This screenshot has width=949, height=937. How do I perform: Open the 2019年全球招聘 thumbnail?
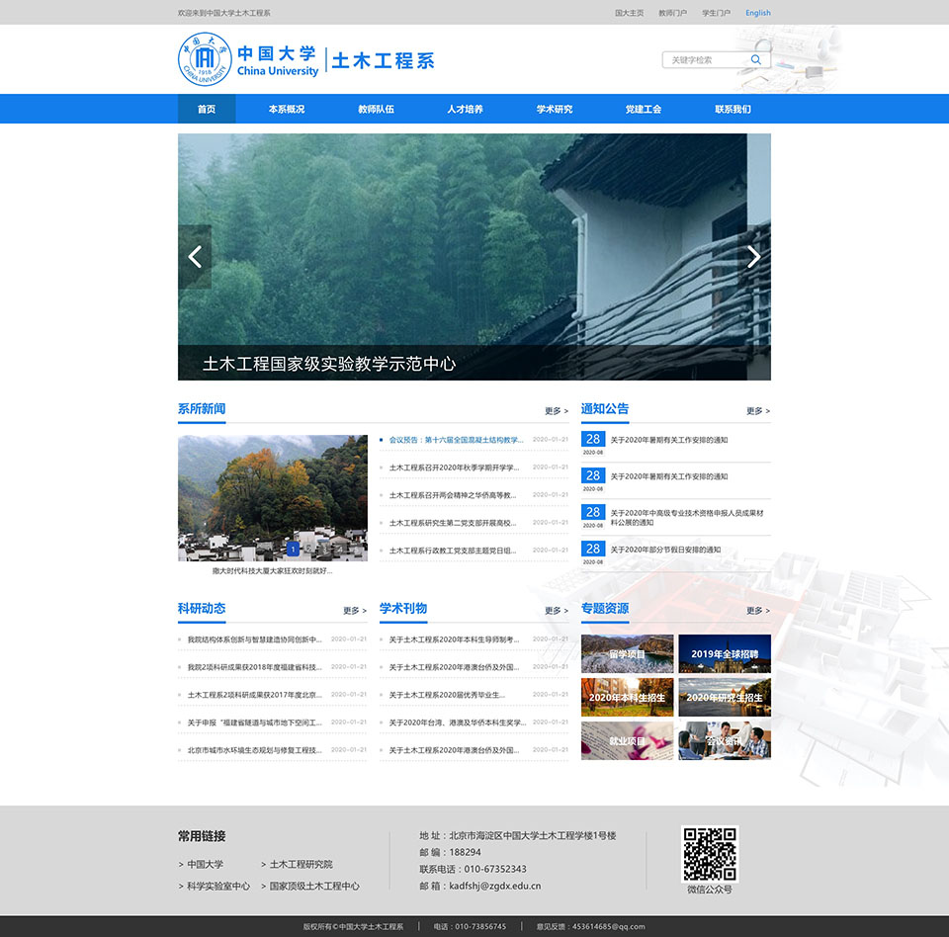[725, 654]
